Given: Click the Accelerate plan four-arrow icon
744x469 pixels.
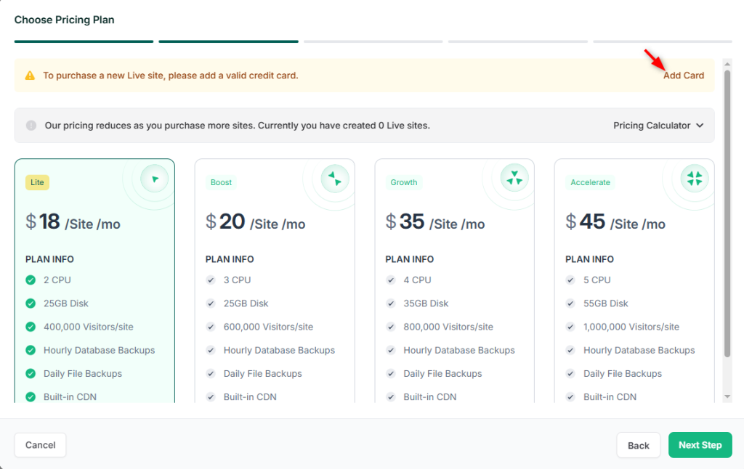Looking at the screenshot, I should (x=694, y=179).
